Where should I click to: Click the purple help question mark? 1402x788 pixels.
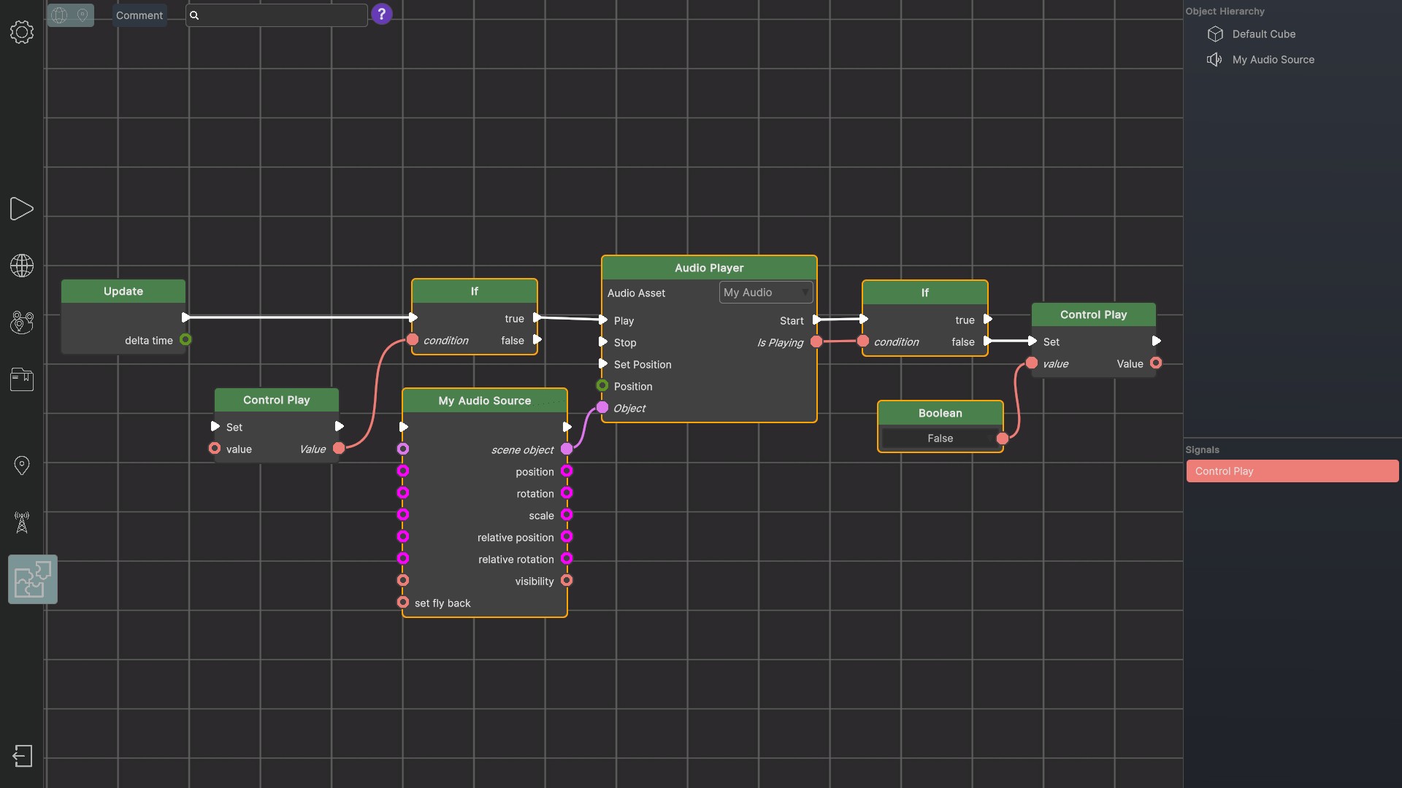click(x=381, y=14)
